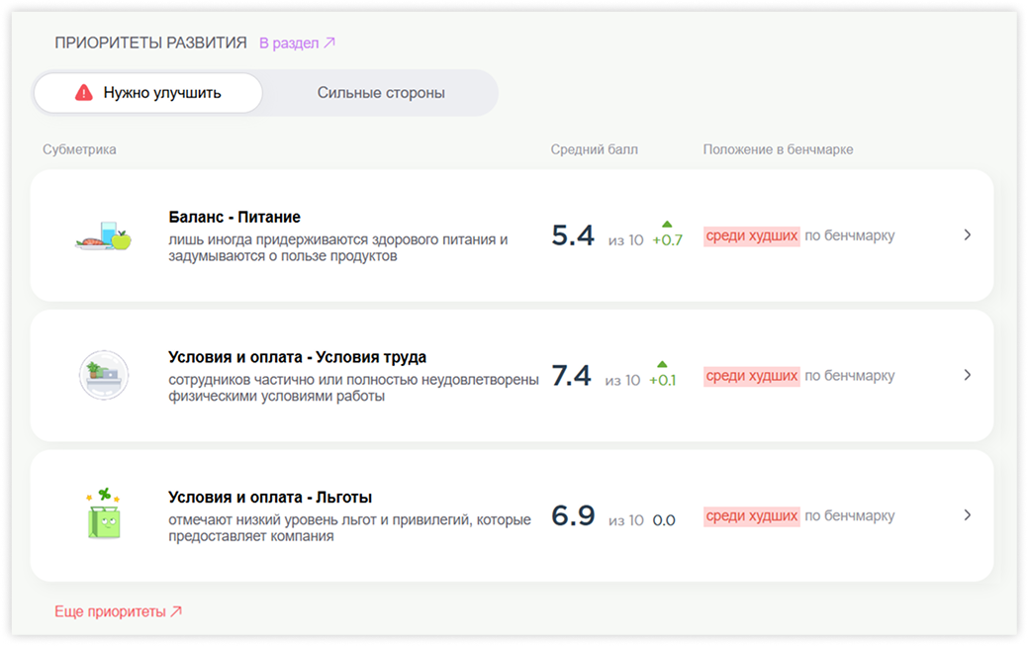The width and height of the screenshot is (1029, 647).
Task: Click the 0.0 change value
Action: [x=664, y=520]
